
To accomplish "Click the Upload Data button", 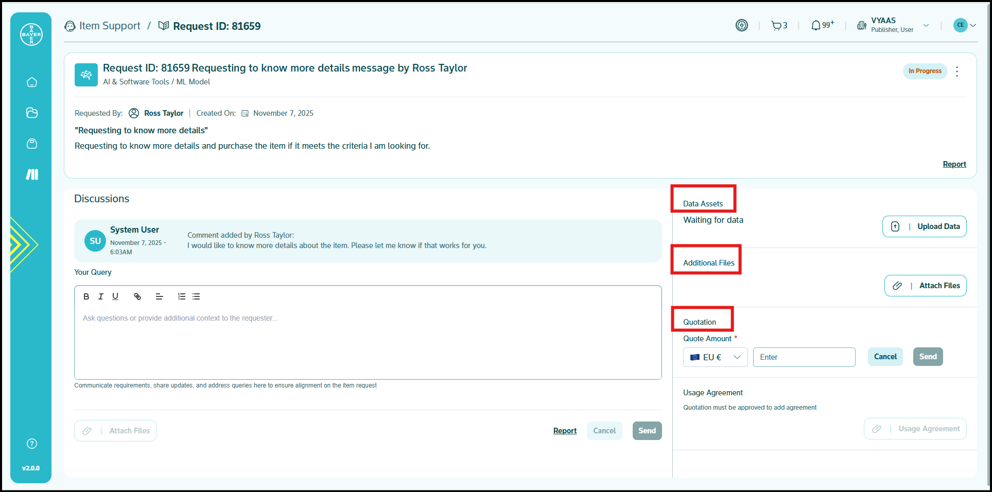I will 924,226.
